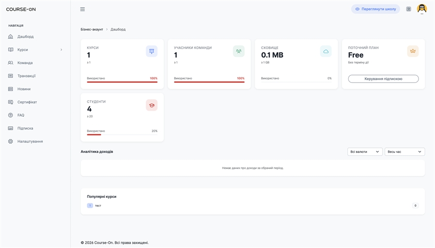This screenshot has height=248, width=435.
Task: Toggle the hamburger sidebar menu icon
Action: point(82,9)
